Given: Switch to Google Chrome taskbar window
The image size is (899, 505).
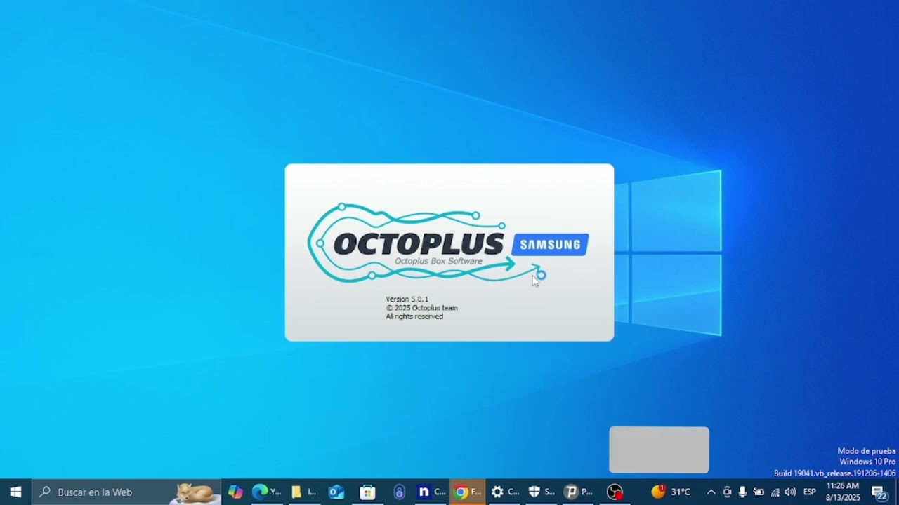Looking at the screenshot, I should [x=467, y=492].
